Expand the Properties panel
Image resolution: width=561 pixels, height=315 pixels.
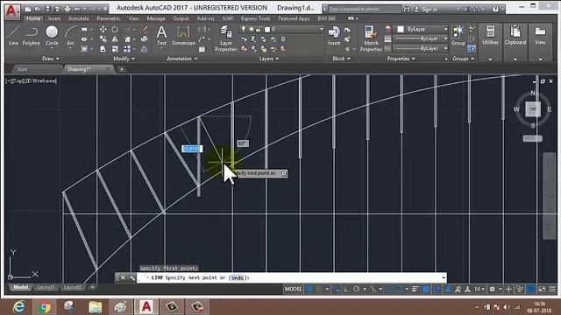tap(401, 59)
